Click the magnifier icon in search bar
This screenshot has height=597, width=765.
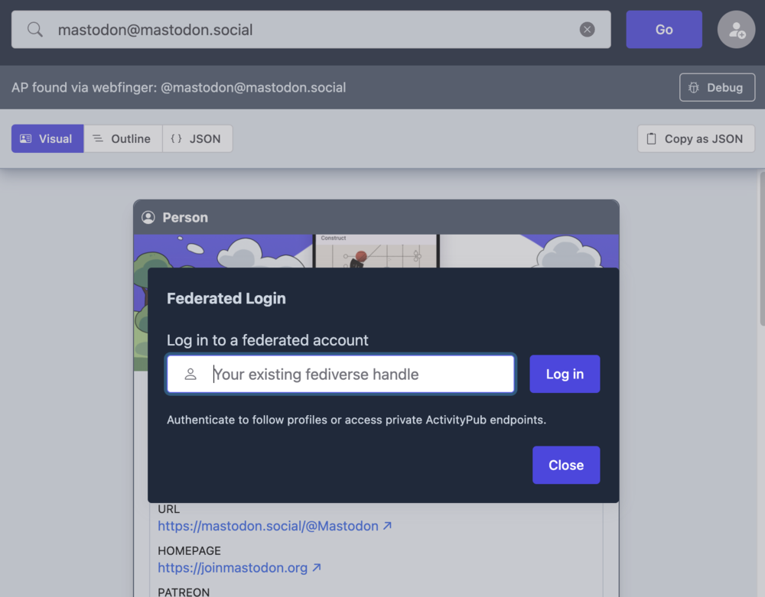tap(35, 30)
